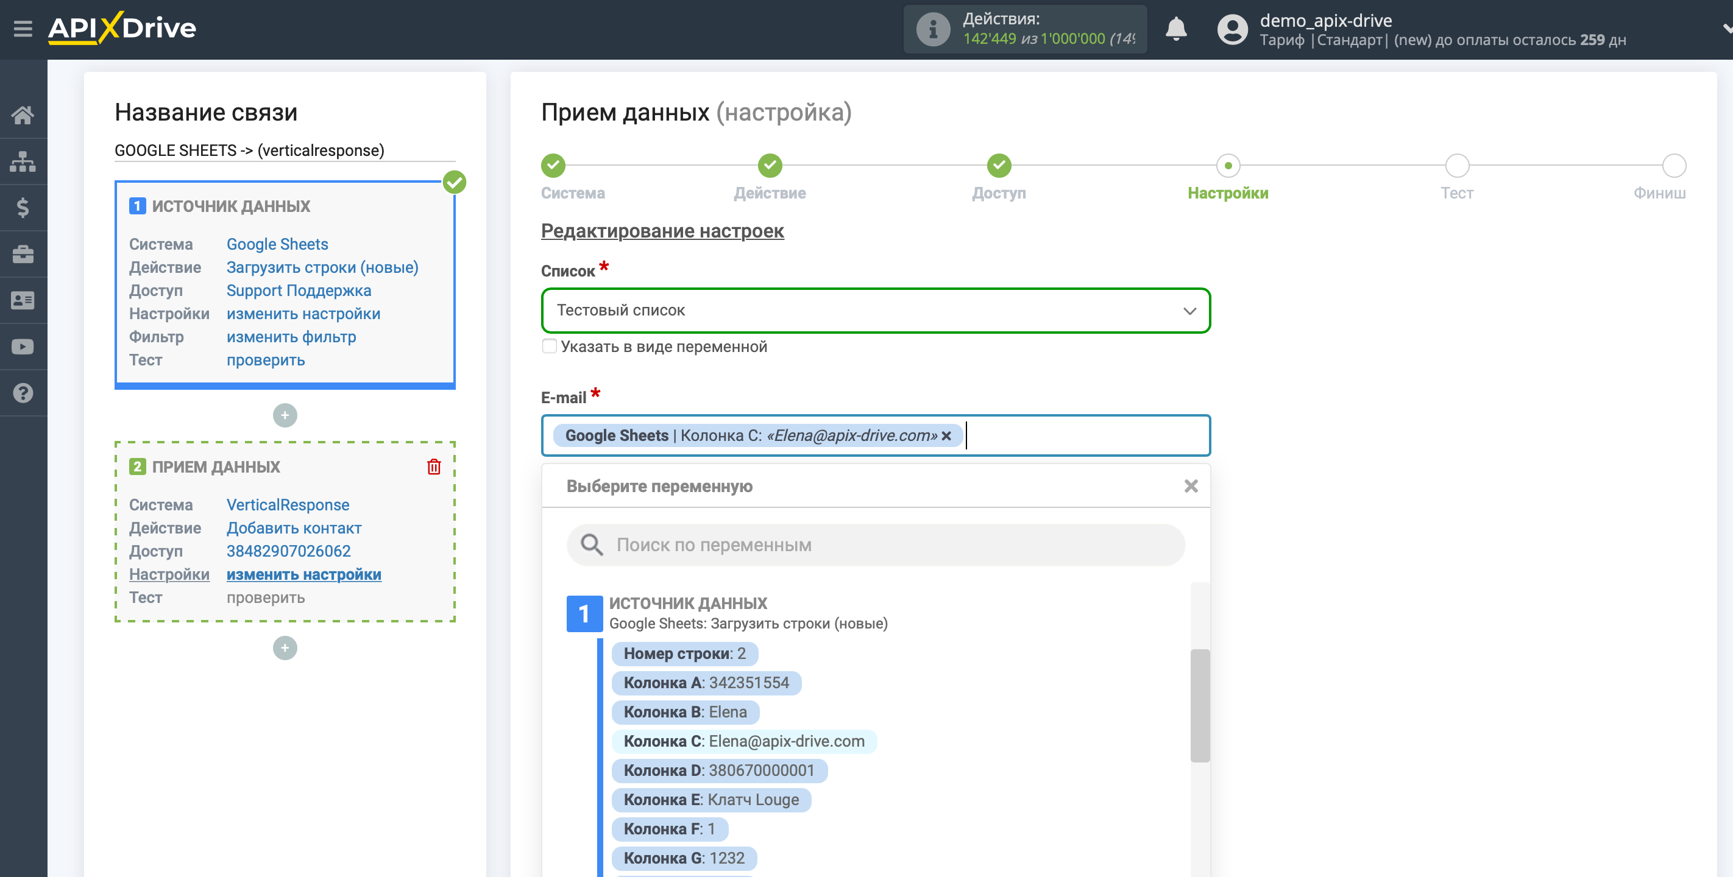Viewport: 1733px width, 877px height.
Task: Click source "изменить настройки" link
Action: click(x=303, y=314)
